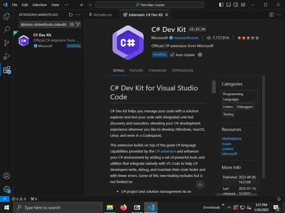Viewport: 285px width, 213px height.
Task: Open the Search view in activity bar
Action: point(7,29)
